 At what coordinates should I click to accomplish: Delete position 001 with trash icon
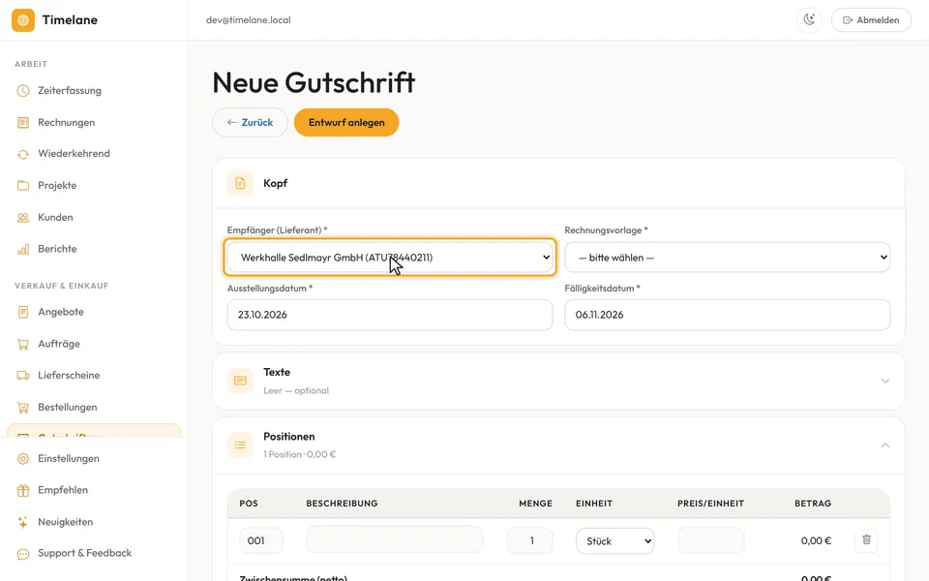point(866,540)
